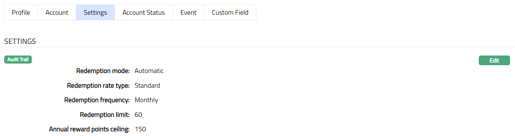Open the Profile tab

pos(21,12)
